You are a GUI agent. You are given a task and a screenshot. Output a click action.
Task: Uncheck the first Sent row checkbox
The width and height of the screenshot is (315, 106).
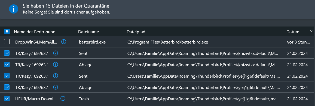tap(7, 53)
